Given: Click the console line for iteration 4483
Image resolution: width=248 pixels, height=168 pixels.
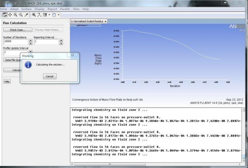Looking at the screenshot, I should tap(158, 151).
